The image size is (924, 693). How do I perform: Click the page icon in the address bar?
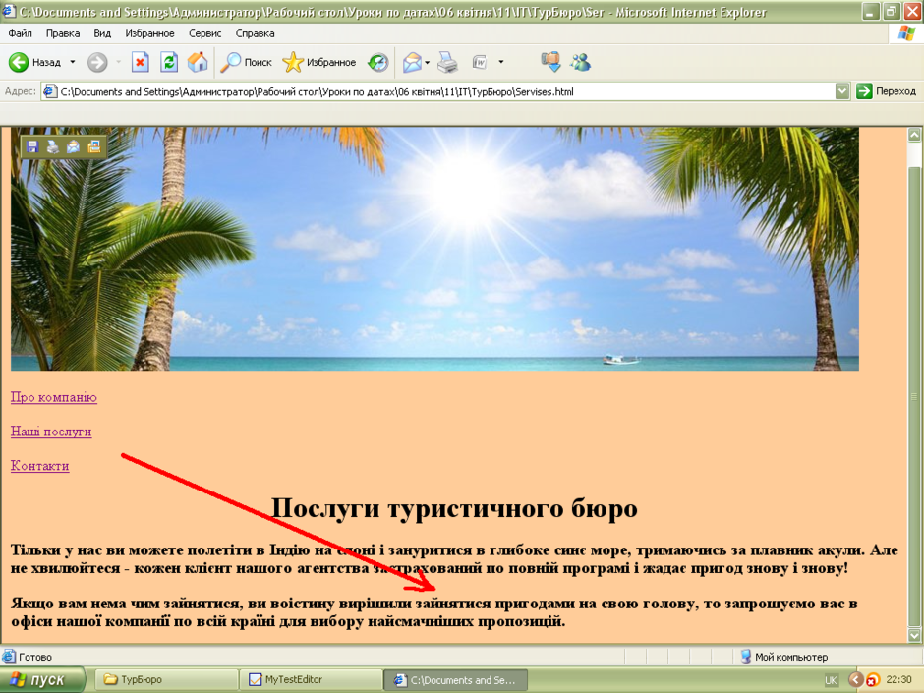(51, 92)
